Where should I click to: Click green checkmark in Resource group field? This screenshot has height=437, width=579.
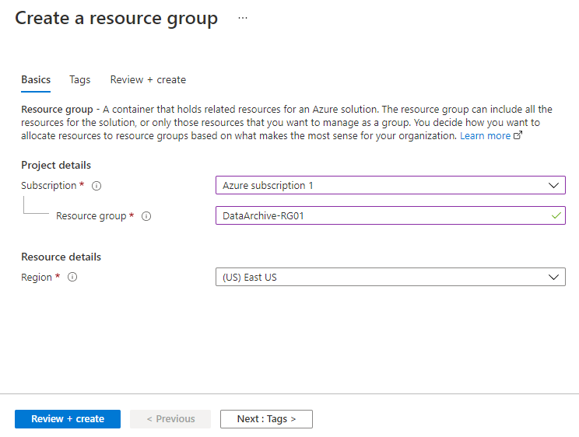click(x=556, y=215)
